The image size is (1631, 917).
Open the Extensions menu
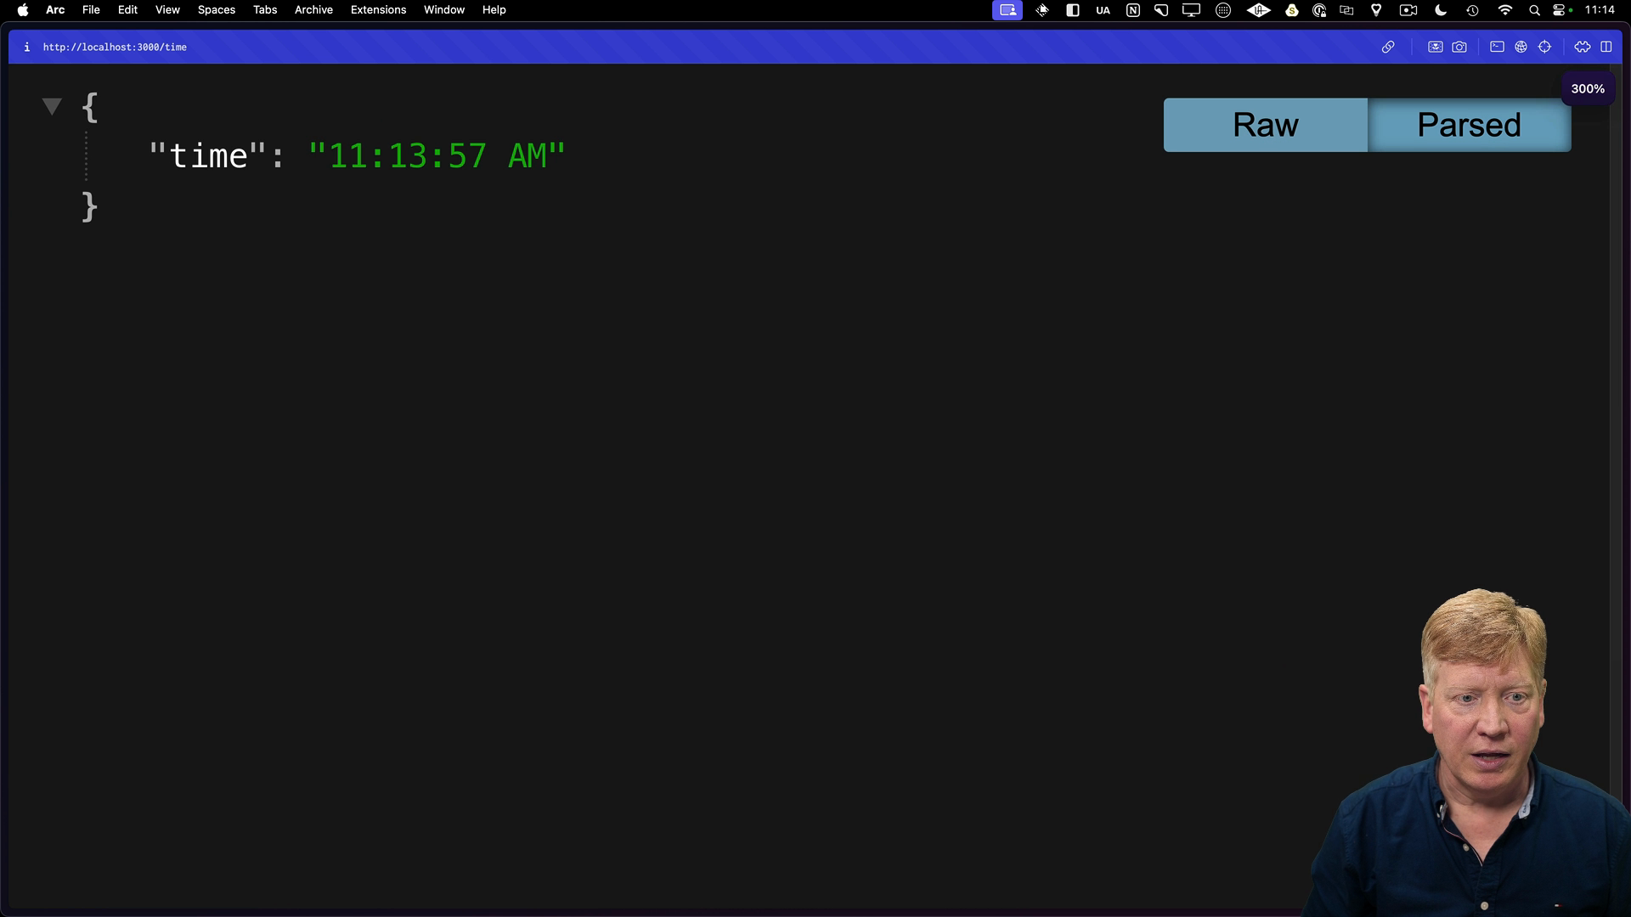tap(378, 10)
